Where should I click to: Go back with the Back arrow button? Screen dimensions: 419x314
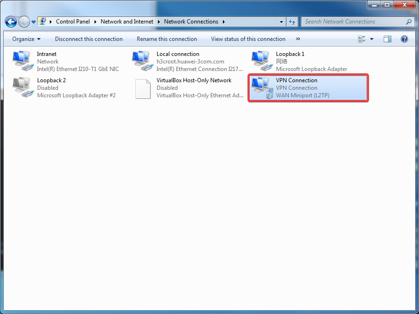(11, 22)
